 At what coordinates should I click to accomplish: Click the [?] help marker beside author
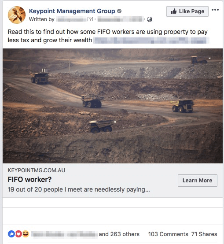90,19
